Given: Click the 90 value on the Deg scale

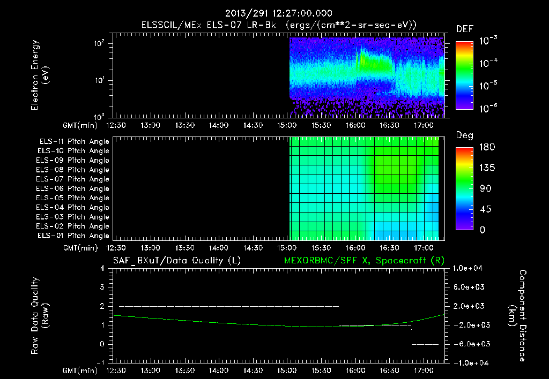Looking at the screenshot, I should click(x=486, y=188).
